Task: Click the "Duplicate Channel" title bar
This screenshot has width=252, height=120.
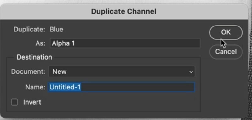Action: point(124,12)
